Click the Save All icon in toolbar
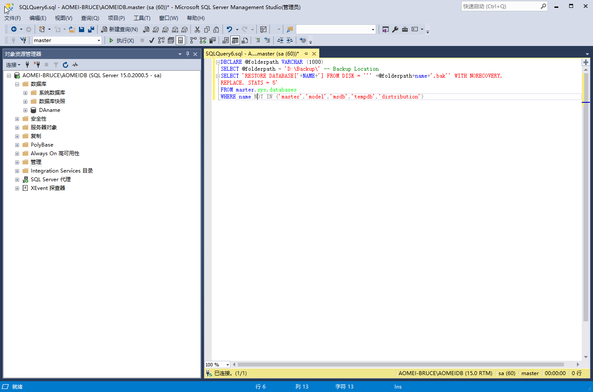Viewport: 593px width, 392px height. [x=91, y=29]
